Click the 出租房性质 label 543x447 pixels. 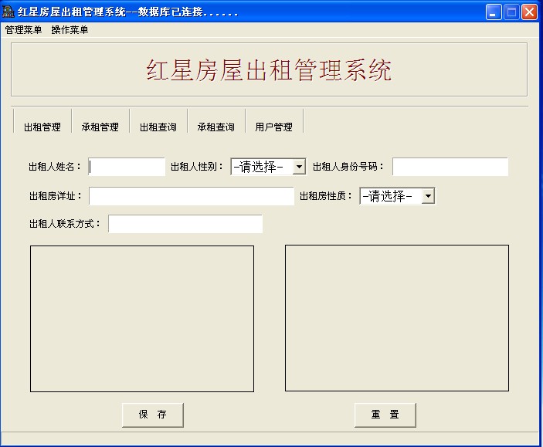325,196
